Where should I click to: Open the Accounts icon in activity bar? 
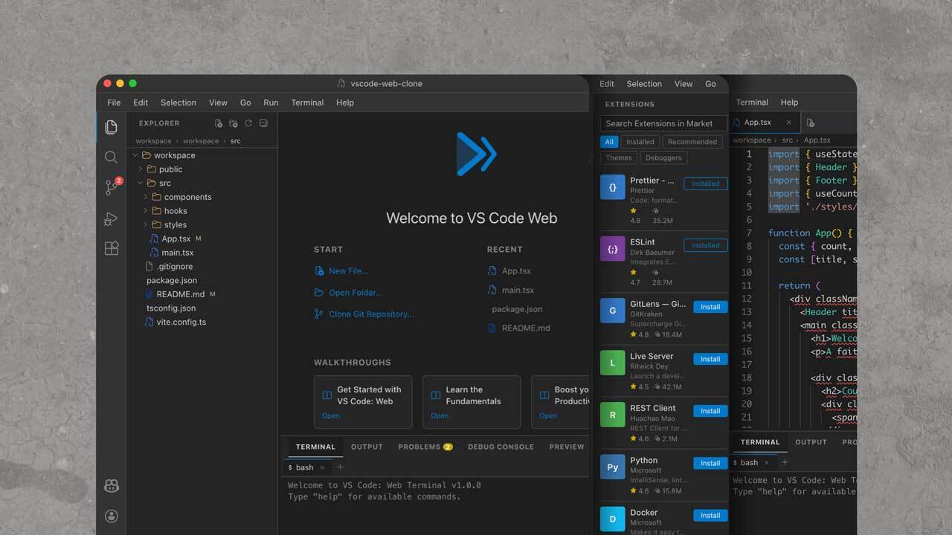coord(112,516)
